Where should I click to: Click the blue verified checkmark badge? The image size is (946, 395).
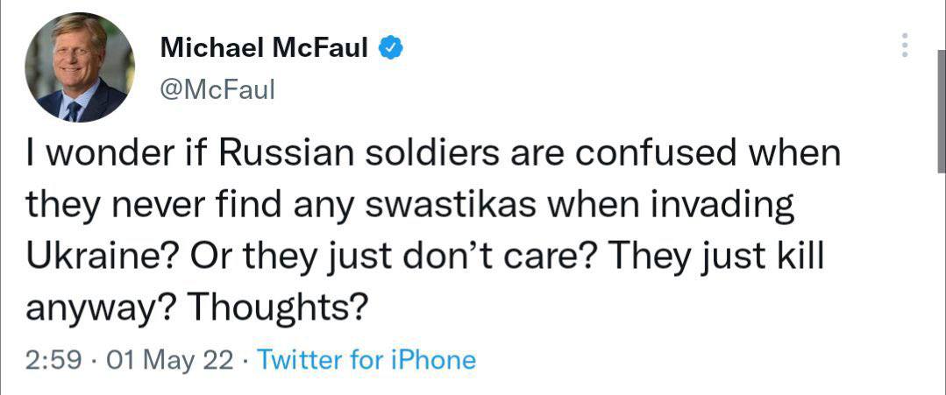tap(391, 49)
